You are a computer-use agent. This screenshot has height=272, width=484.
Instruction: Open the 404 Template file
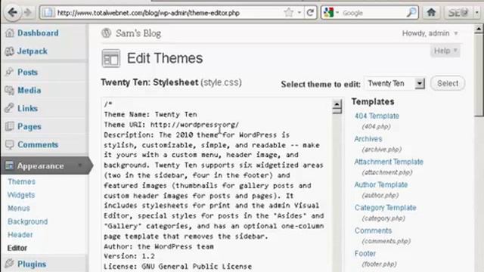[x=377, y=116]
